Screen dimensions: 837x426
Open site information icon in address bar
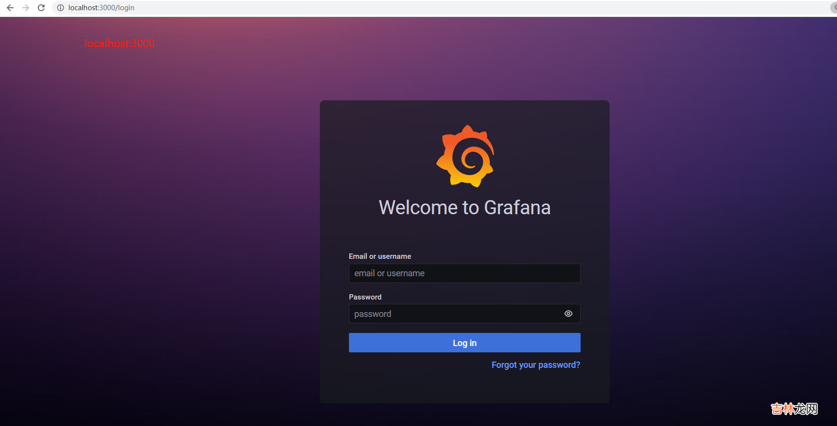tap(61, 8)
